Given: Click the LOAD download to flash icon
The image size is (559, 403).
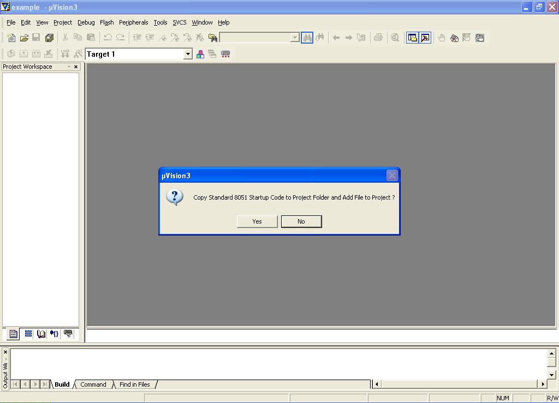Looking at the screenshot, I should (65, 54).
